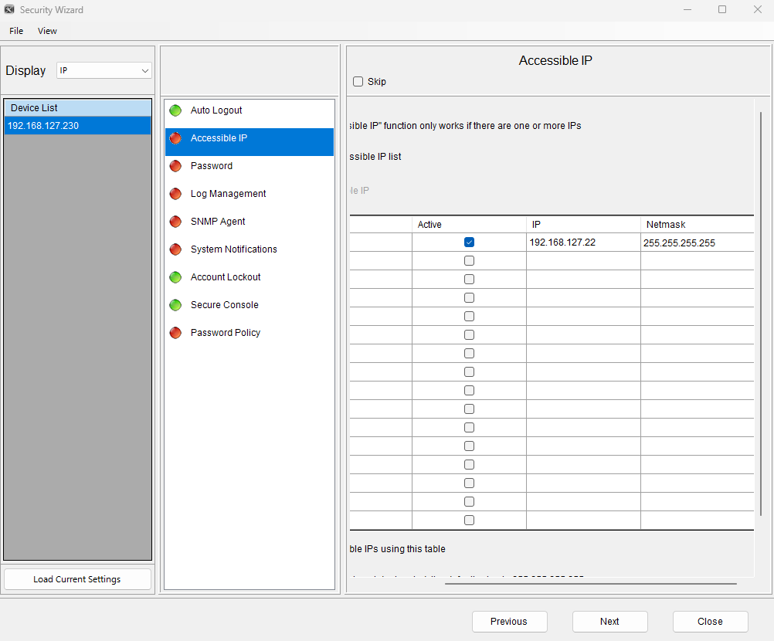The width and height of the screenshot is (774, 641).
Task: Enable the Skip checkbox
Action: 358,82
